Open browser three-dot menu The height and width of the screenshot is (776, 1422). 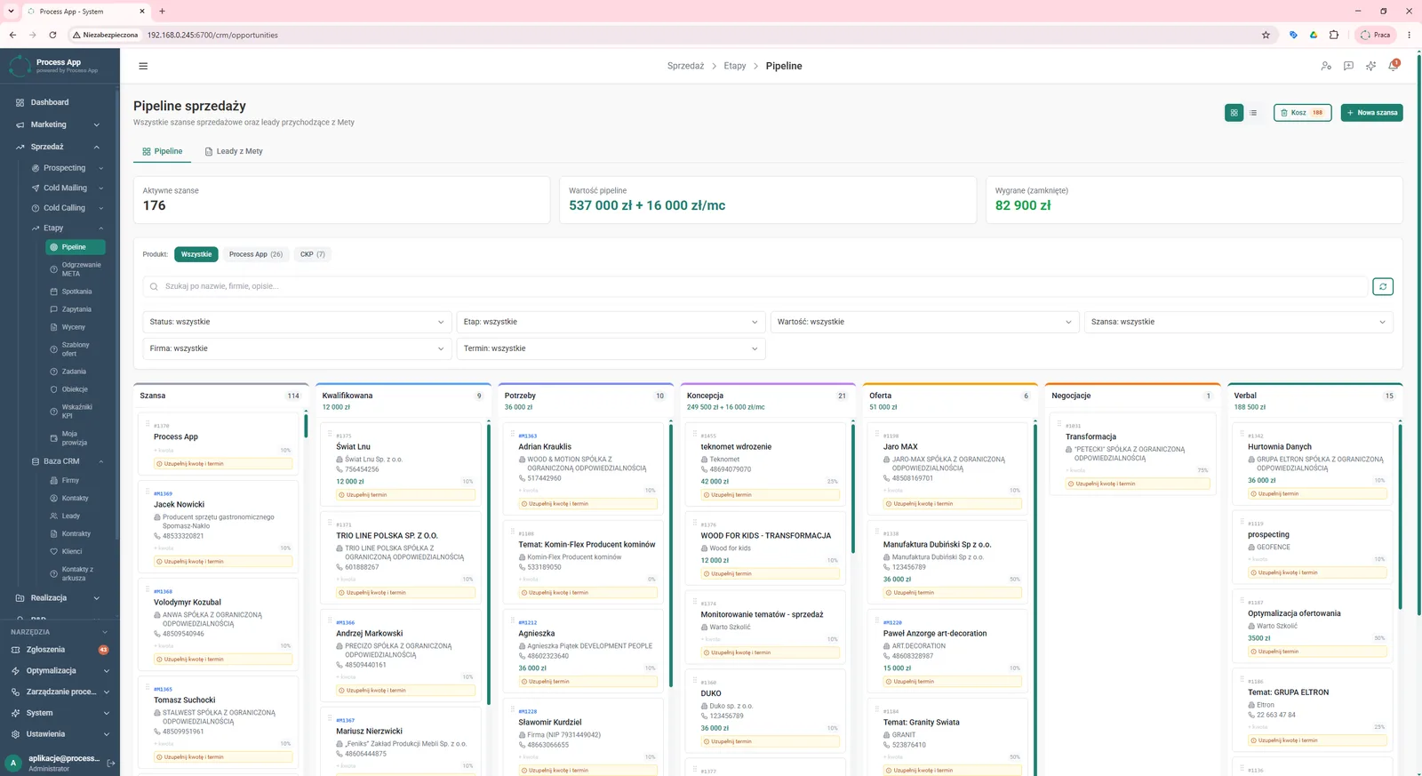tap(1409, 35)
